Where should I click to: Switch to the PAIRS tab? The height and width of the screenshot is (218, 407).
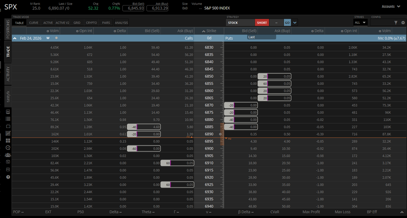point(106,23)
